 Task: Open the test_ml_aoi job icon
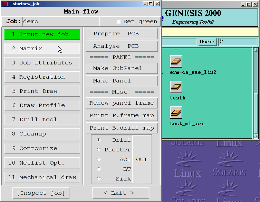176,113
